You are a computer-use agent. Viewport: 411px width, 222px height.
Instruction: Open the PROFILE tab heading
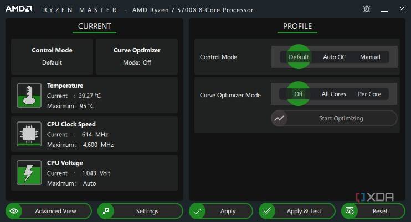[297, 27]
